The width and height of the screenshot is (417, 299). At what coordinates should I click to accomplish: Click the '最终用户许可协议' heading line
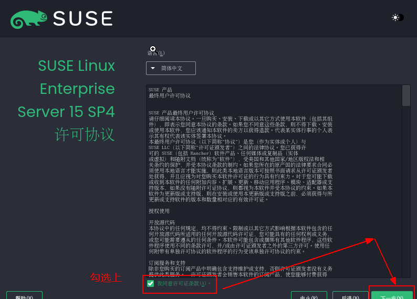click(x=170, y=96)
